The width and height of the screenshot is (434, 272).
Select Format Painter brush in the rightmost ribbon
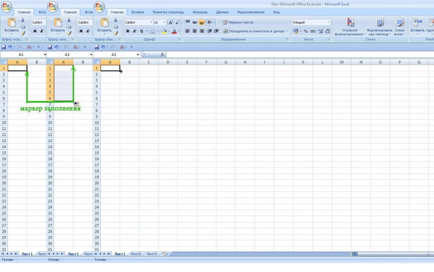coord(115,33)
